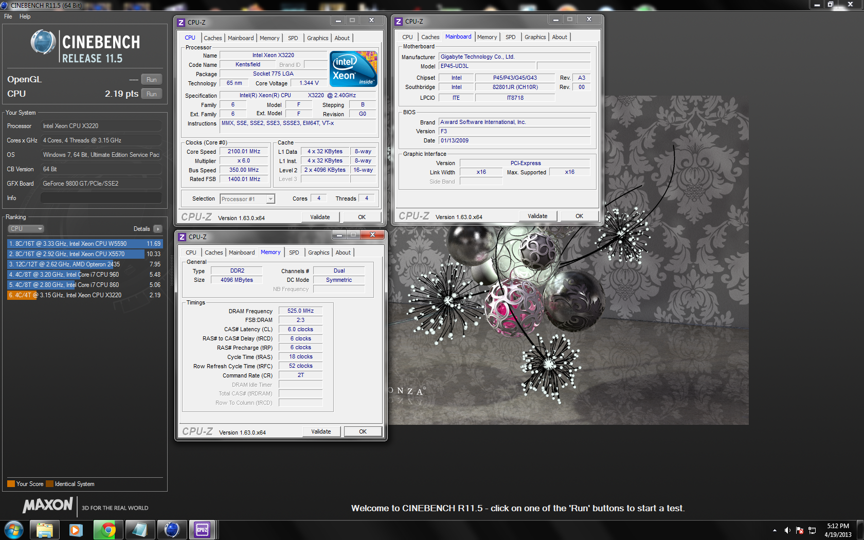Switch to Mainboard tab in CPU window
The height and width of the screenshot is (540, 864).
pyautogui.click(x=241, y=38)
